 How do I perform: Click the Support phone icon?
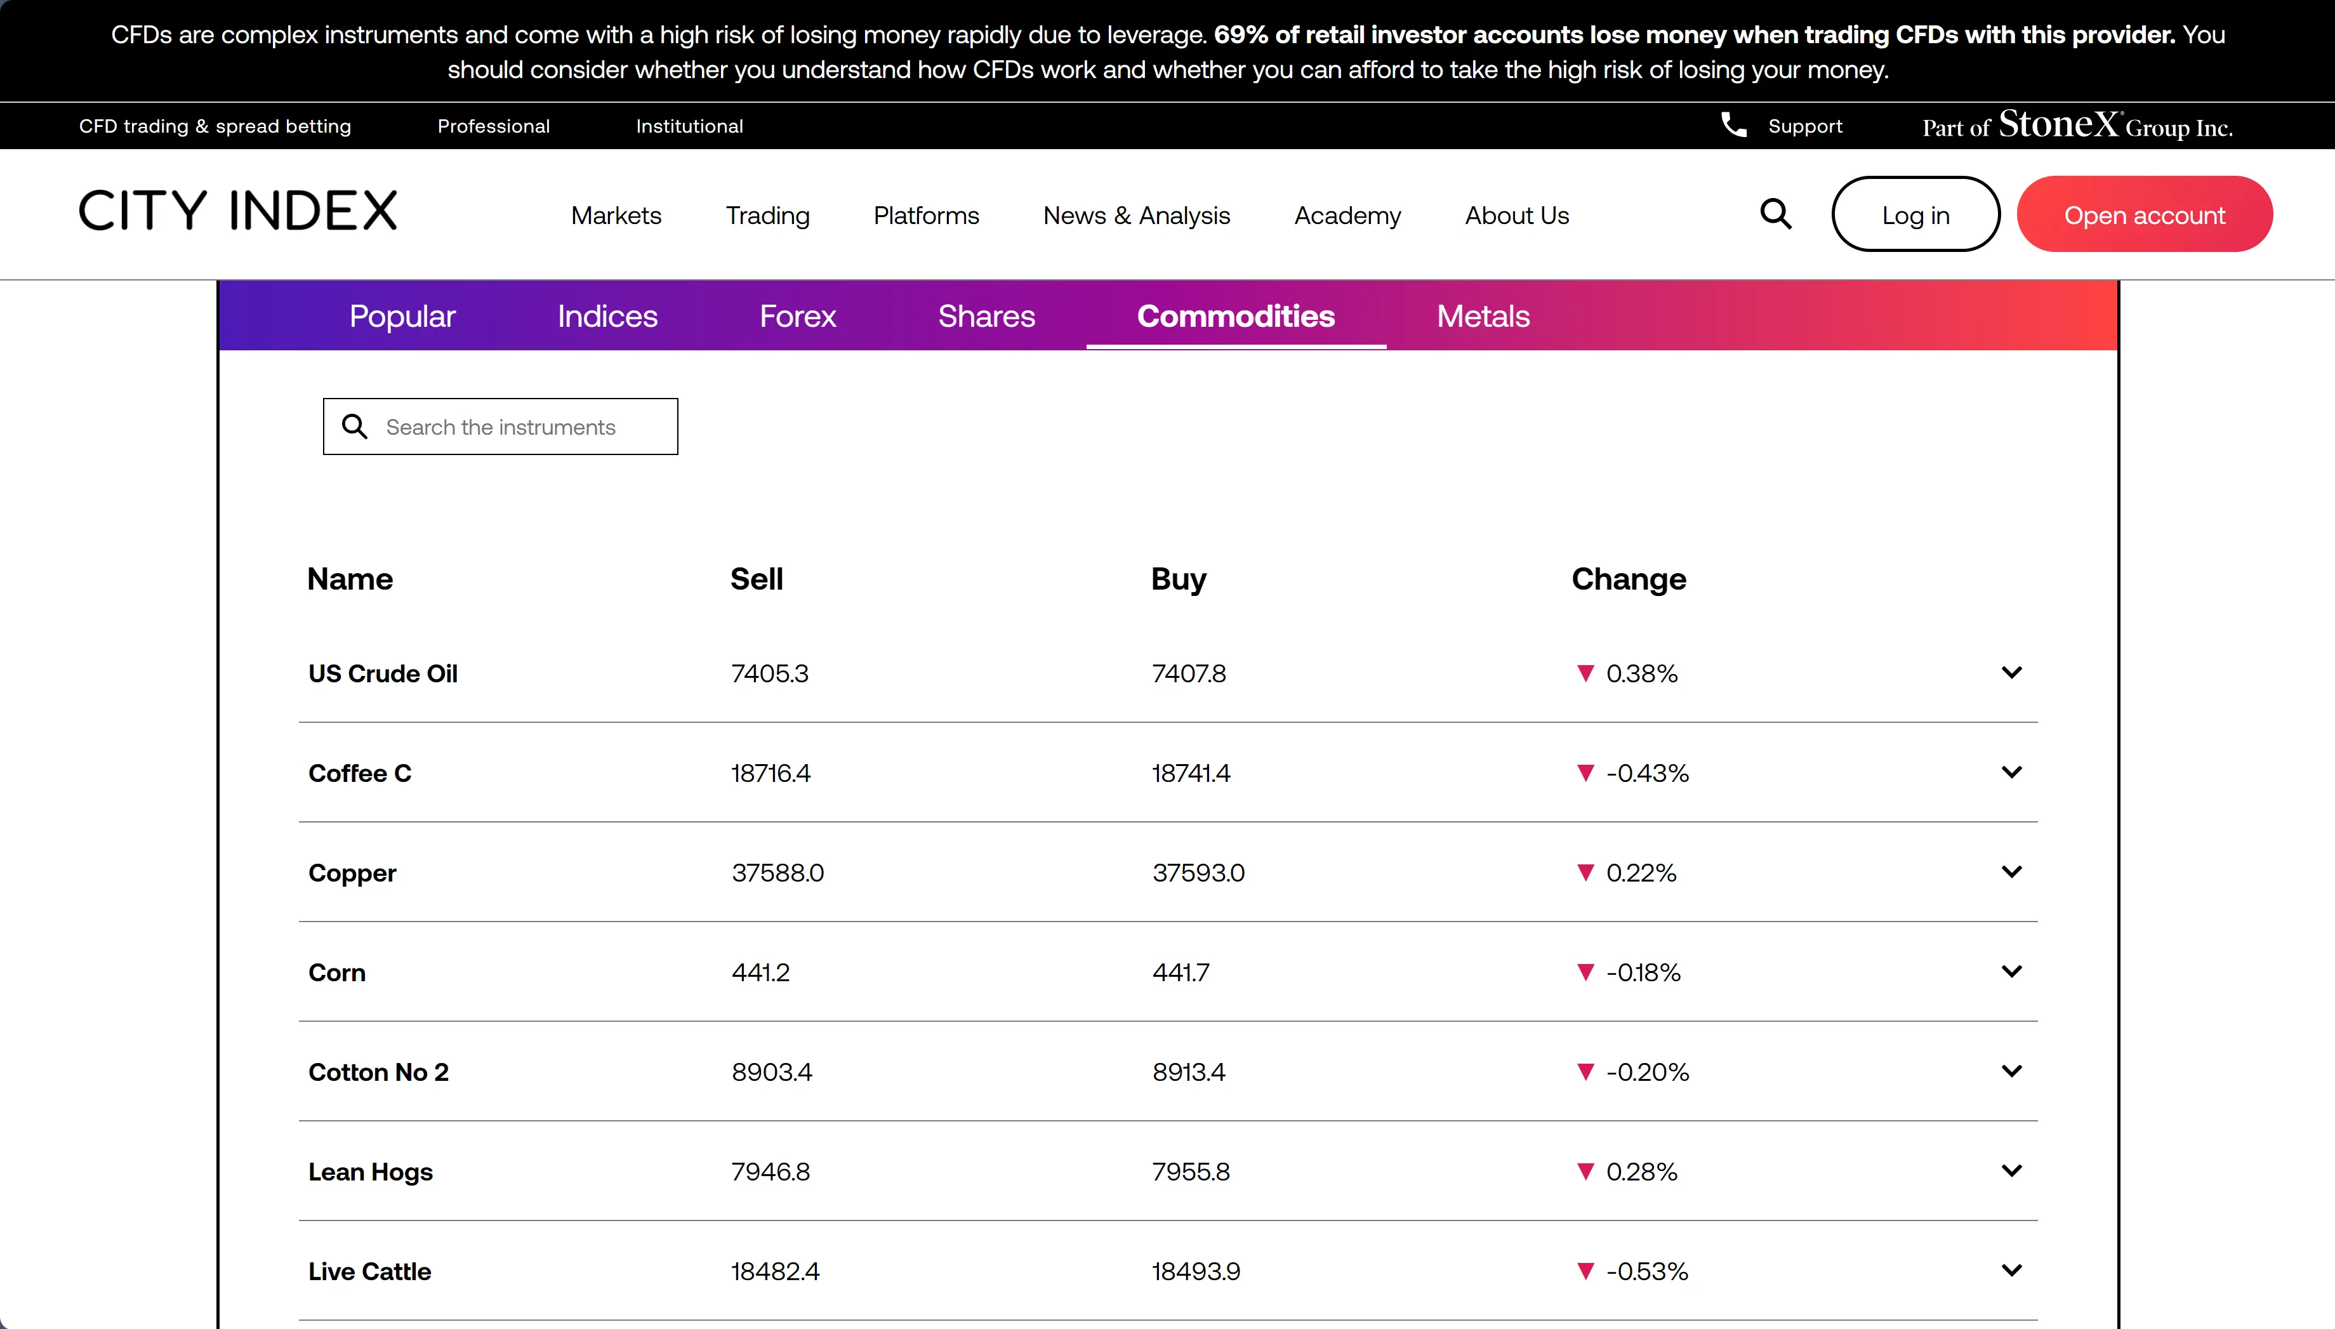(1733, 125)
